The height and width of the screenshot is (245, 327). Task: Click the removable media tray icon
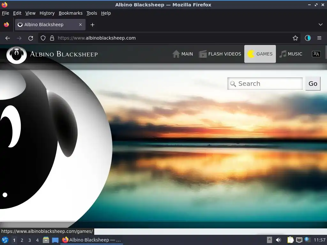click(x=270, y=240)
